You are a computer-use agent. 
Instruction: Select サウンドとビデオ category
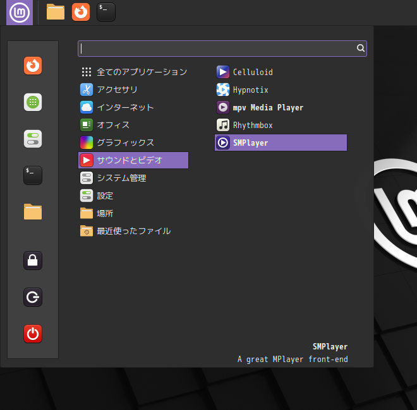click(x=133, y=160)
